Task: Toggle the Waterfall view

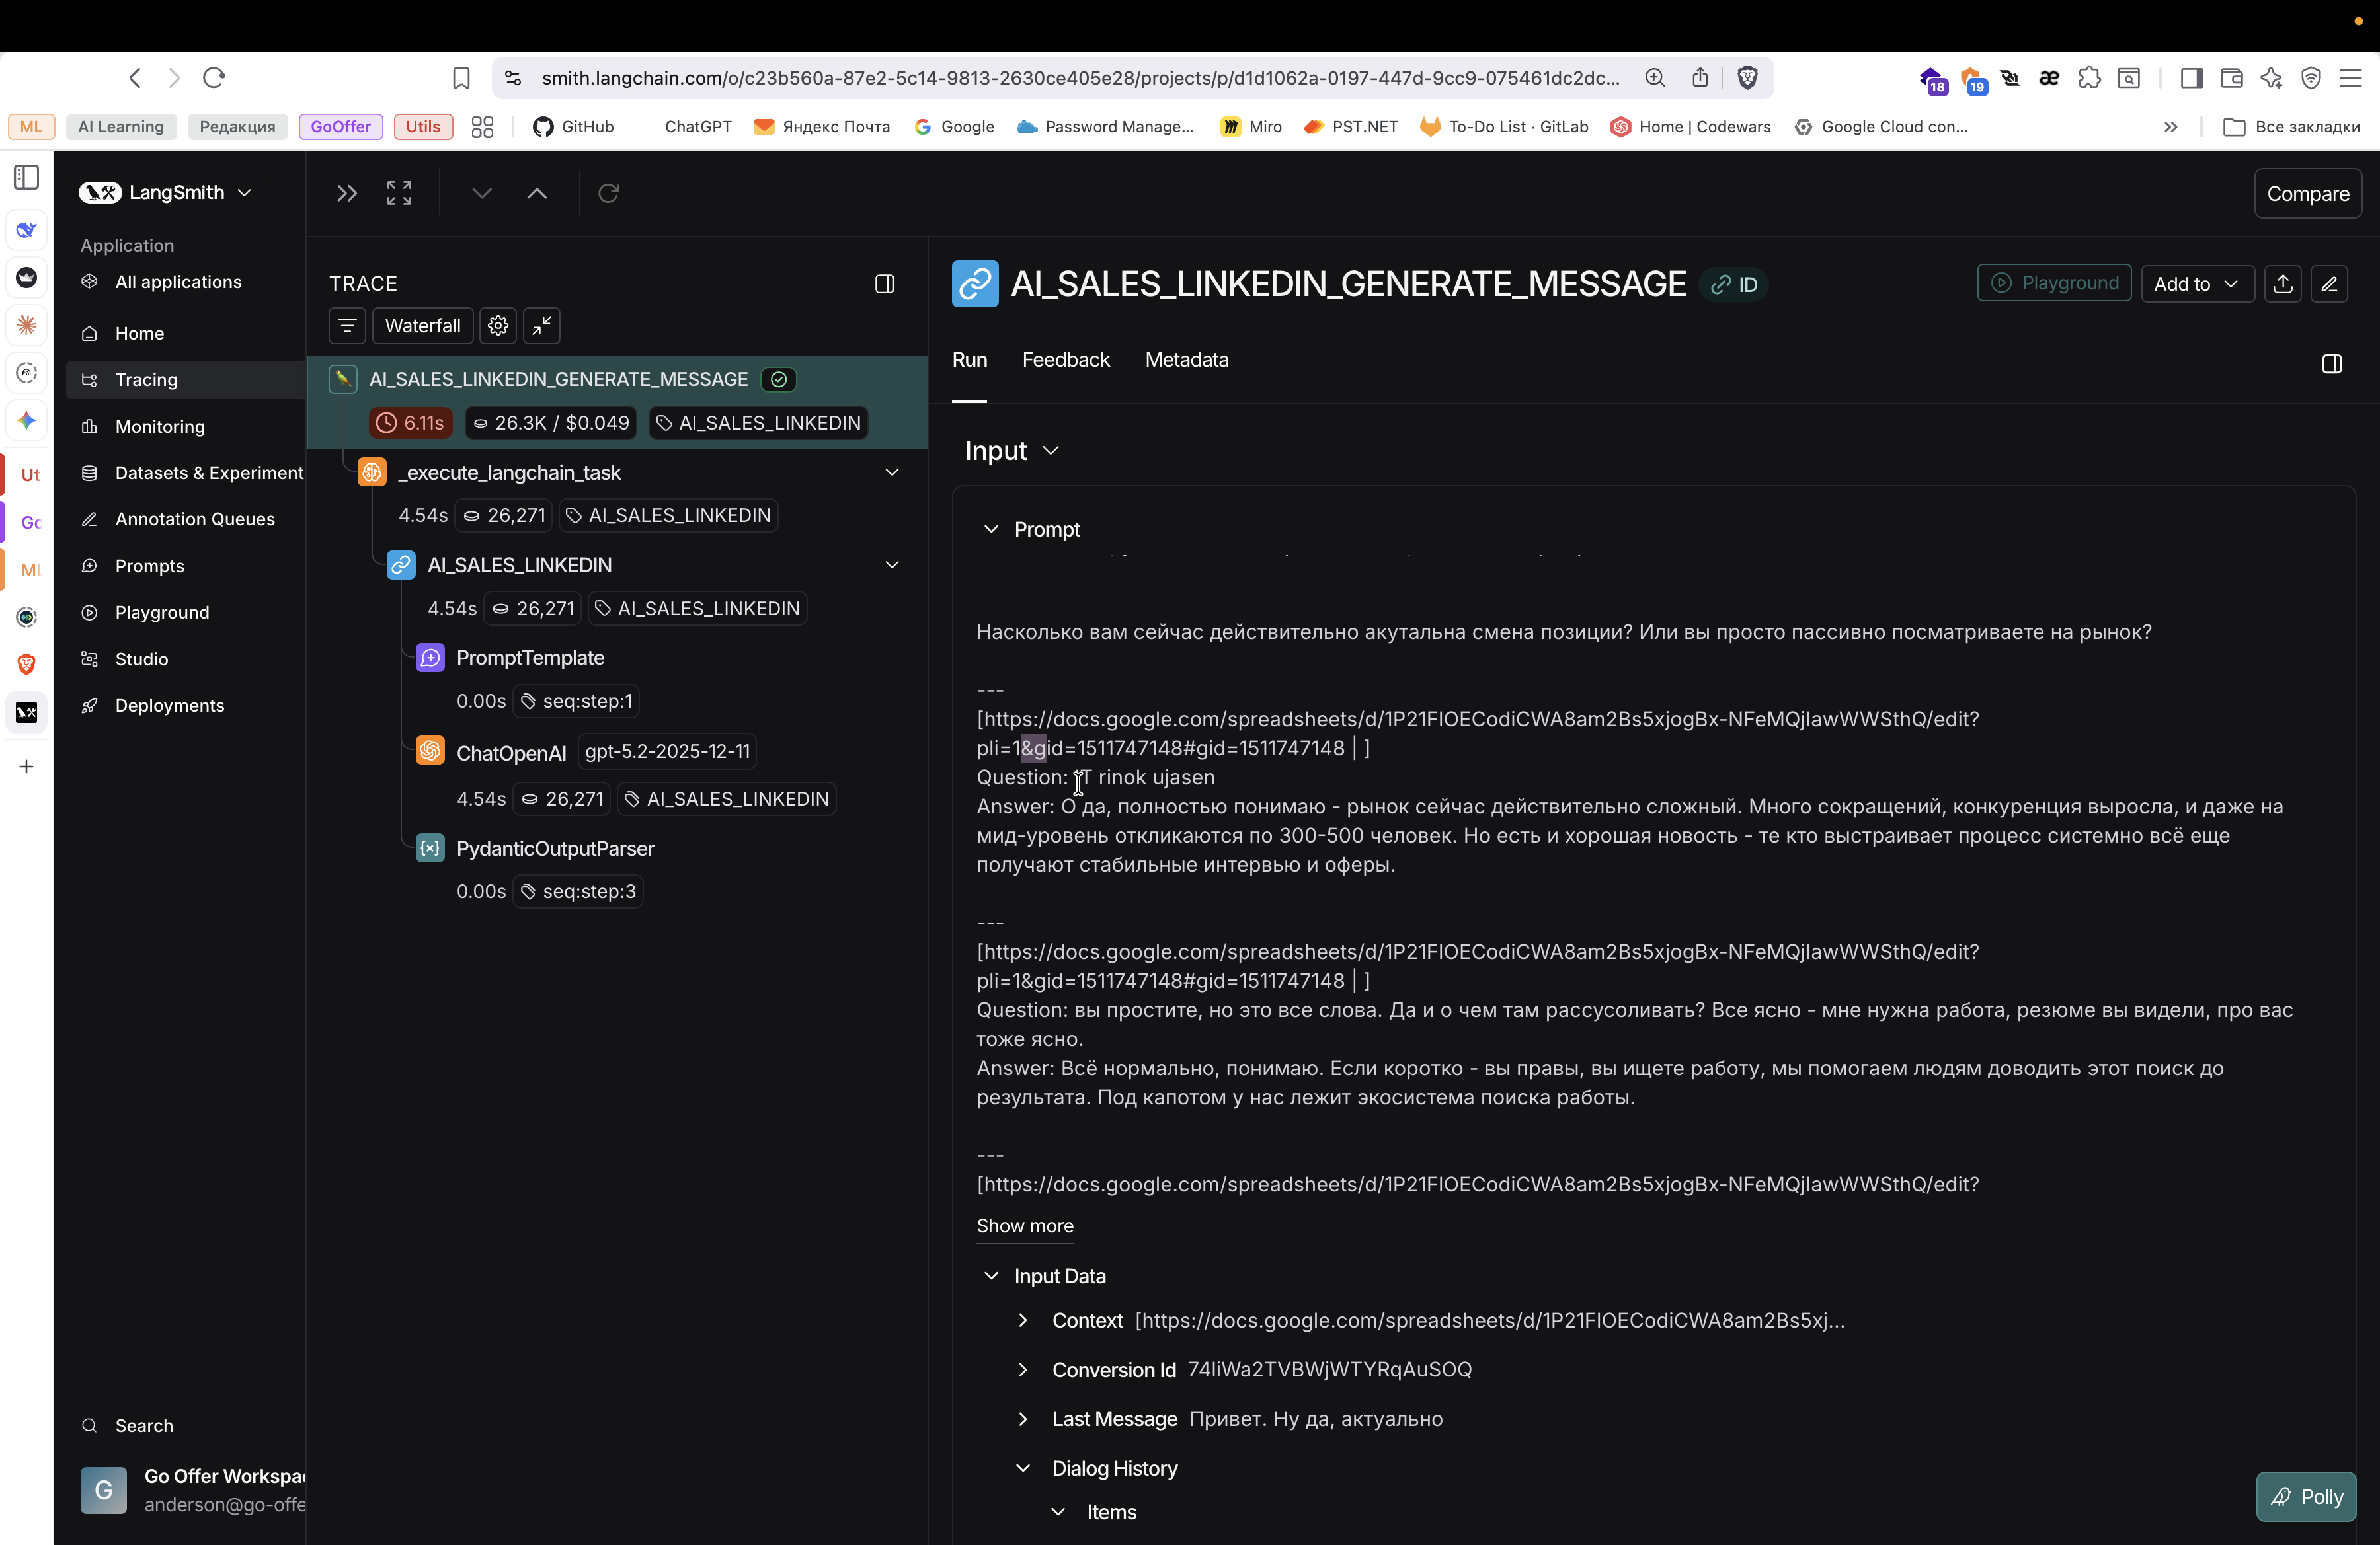Action: pyautogui.click(x=422, y=326)
